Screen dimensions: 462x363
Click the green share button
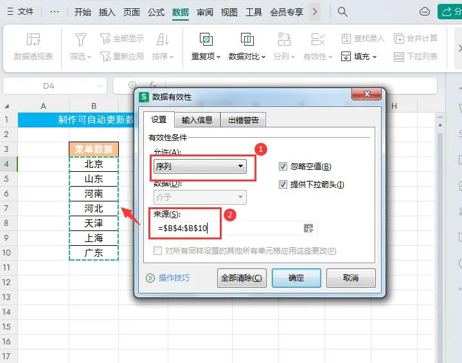coord(450,12)
